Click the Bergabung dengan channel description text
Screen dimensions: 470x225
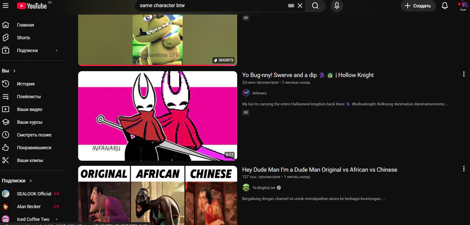pyautogui.click(x=313, y=199)
